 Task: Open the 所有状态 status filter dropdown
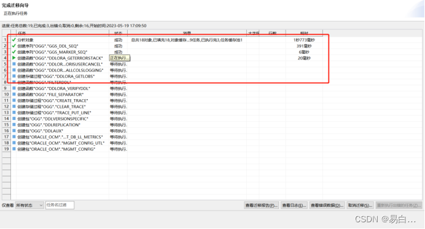29,205
